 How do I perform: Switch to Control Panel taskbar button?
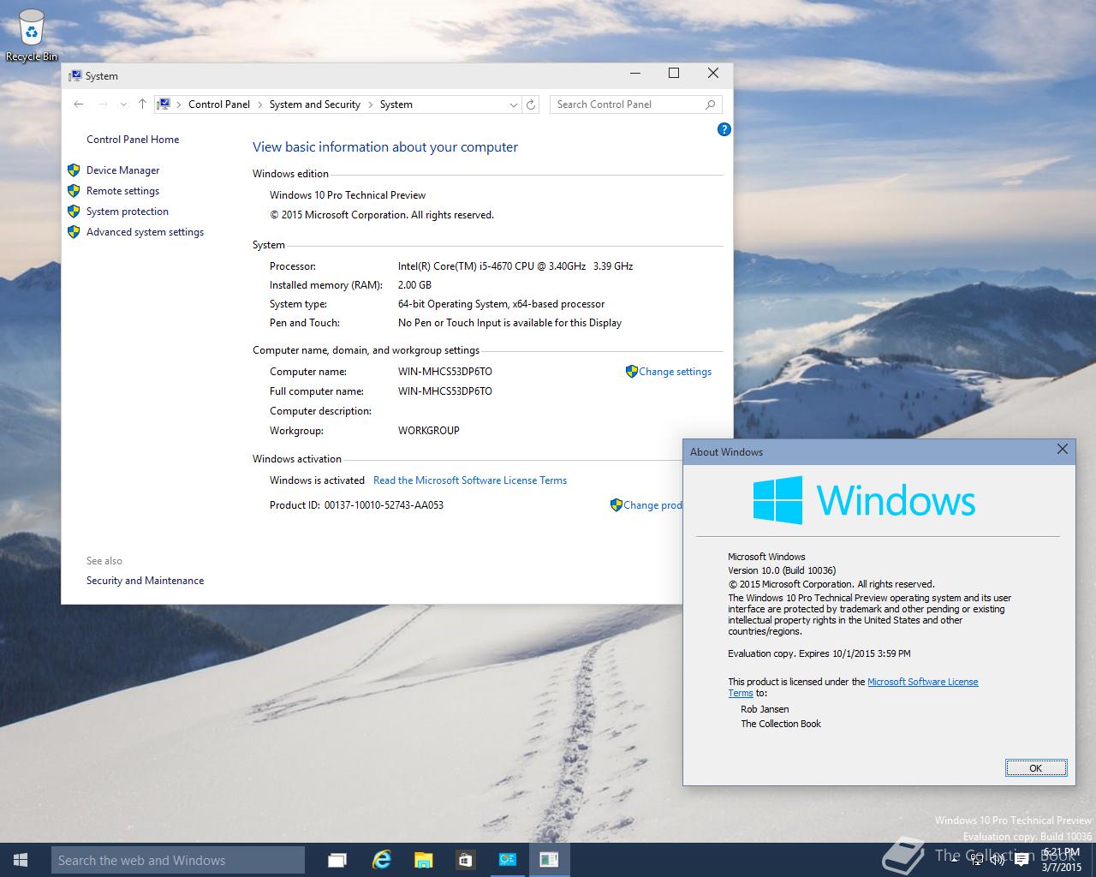(x=508, y=860)
